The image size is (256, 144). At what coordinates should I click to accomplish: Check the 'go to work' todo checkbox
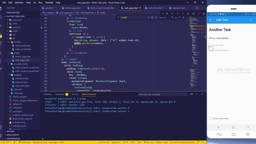[x=210, y=45]
